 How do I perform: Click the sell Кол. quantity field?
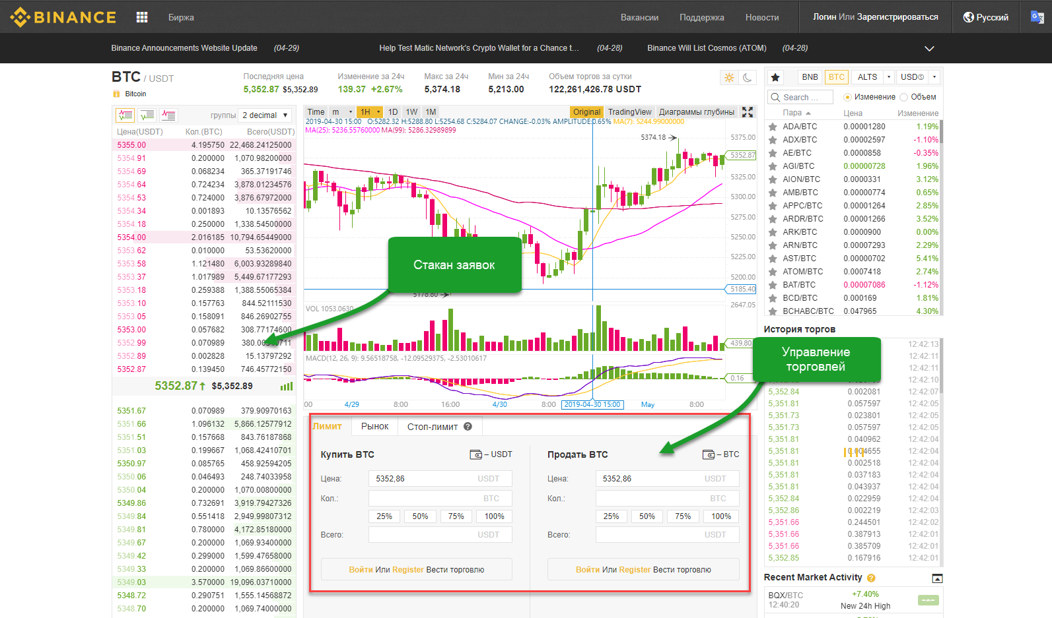coord(668,499)
